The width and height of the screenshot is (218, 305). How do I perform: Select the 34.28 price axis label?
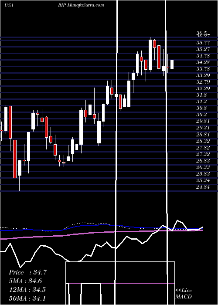(x=203, y=62)
